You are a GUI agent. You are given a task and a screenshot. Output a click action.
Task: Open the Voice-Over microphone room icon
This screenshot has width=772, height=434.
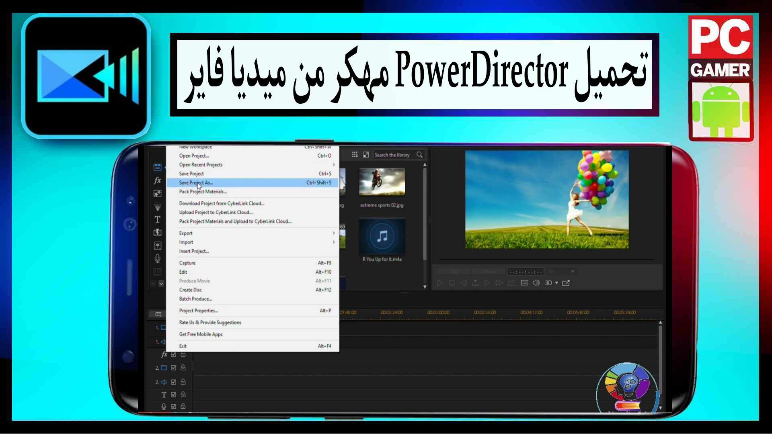pos(157,258)
